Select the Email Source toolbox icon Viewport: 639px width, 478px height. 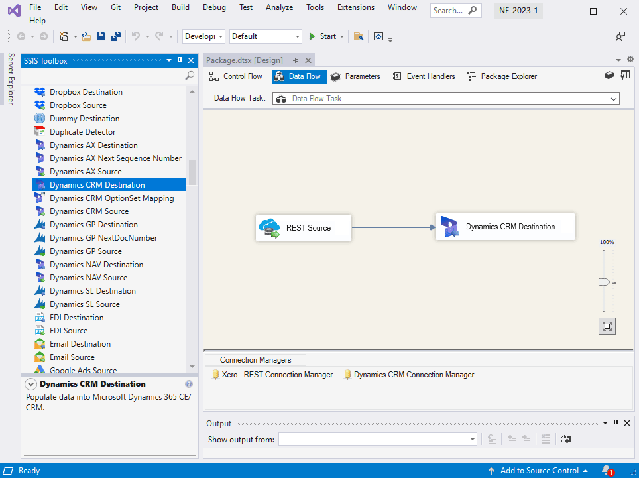(x=40, y=357)
